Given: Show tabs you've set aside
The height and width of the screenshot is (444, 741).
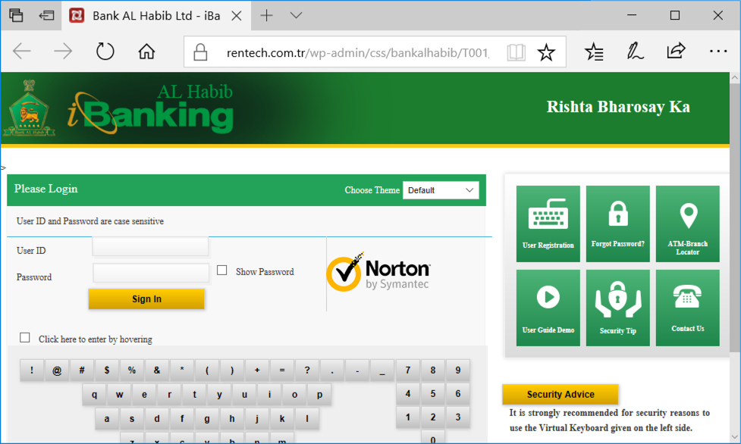Looking at the screenshot, I should (16, 16).
